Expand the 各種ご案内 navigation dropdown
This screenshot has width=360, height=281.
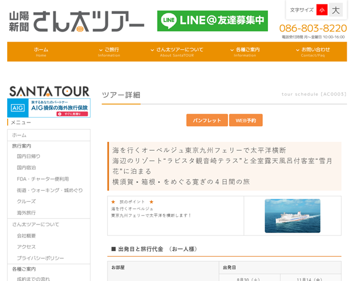(245, 52)
